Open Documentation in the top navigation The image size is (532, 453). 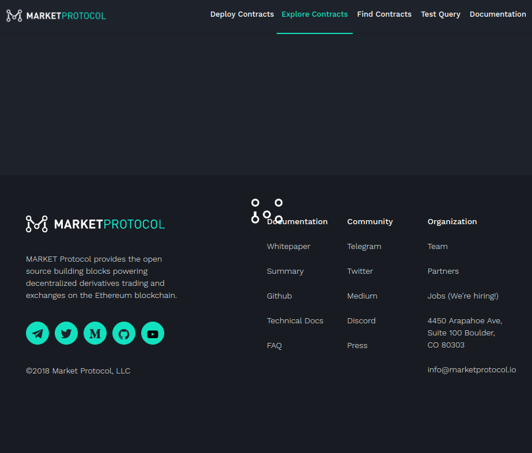[x=498, y=14]
